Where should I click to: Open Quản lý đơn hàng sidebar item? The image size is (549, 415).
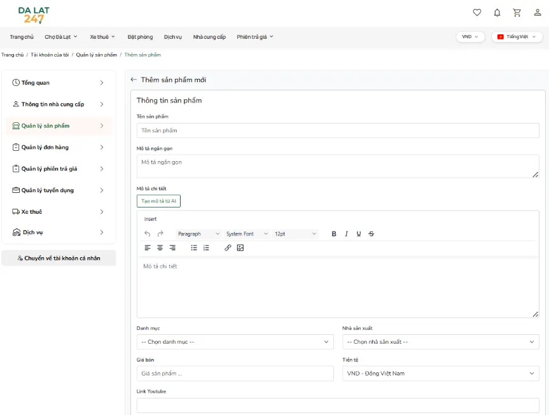click(59, 148)
